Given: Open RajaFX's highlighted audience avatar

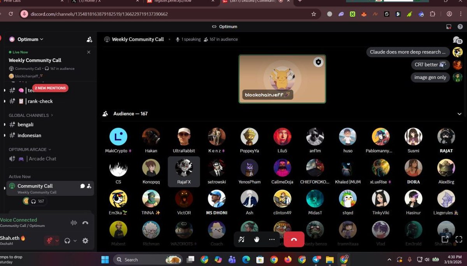Looking at the screenshot, I should point(184,168).
